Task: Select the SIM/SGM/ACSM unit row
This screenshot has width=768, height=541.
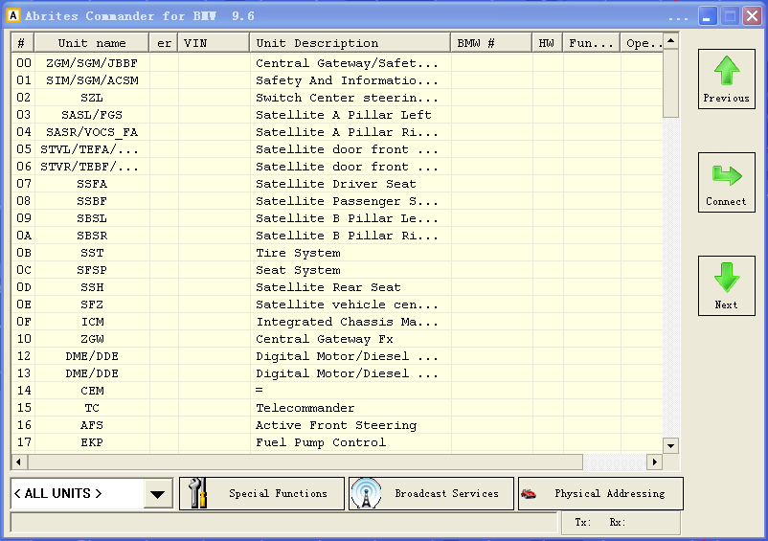Action: coord(337,80)
